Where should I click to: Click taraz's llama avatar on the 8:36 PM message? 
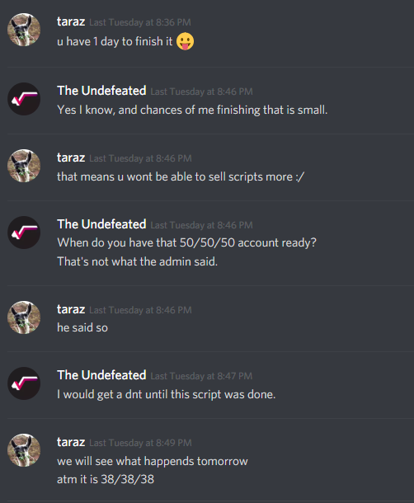point(24,30)
